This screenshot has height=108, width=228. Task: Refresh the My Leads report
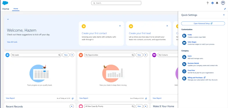coord(73,98)
